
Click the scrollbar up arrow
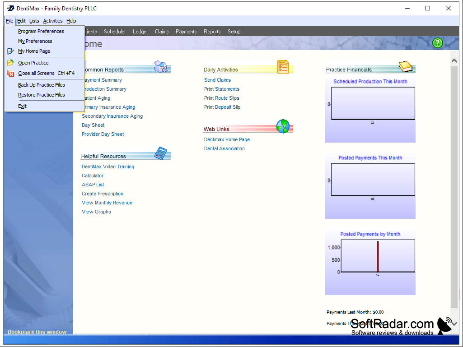tap(454, 61)
